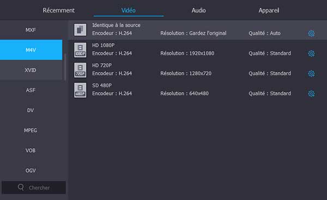The height and width of the screenshot is (200, 327).
Task: Open settings gear for HD 720P preset
Action: click(311, 74)
